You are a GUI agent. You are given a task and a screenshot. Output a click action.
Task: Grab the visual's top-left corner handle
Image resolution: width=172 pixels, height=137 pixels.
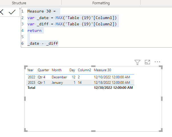26,67
